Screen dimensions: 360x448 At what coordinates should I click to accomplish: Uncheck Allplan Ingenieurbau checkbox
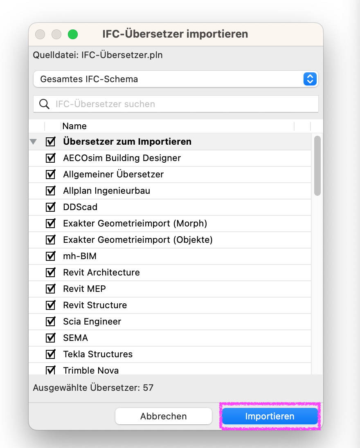[51, 190]
